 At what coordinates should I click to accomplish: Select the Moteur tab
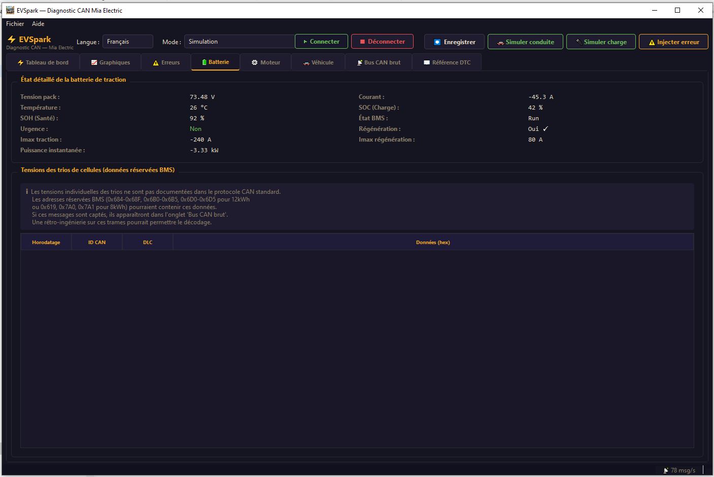click(266, 62)
